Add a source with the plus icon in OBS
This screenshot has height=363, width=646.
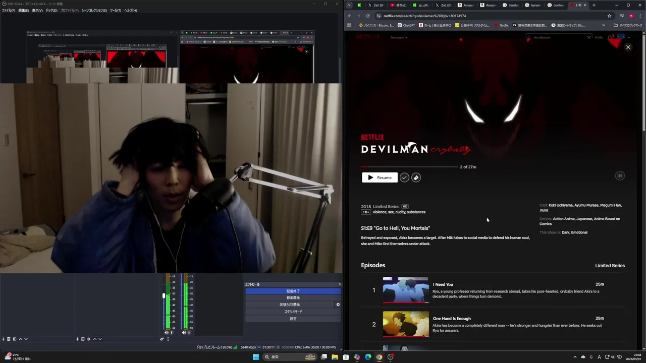click(x=77, y=339)
